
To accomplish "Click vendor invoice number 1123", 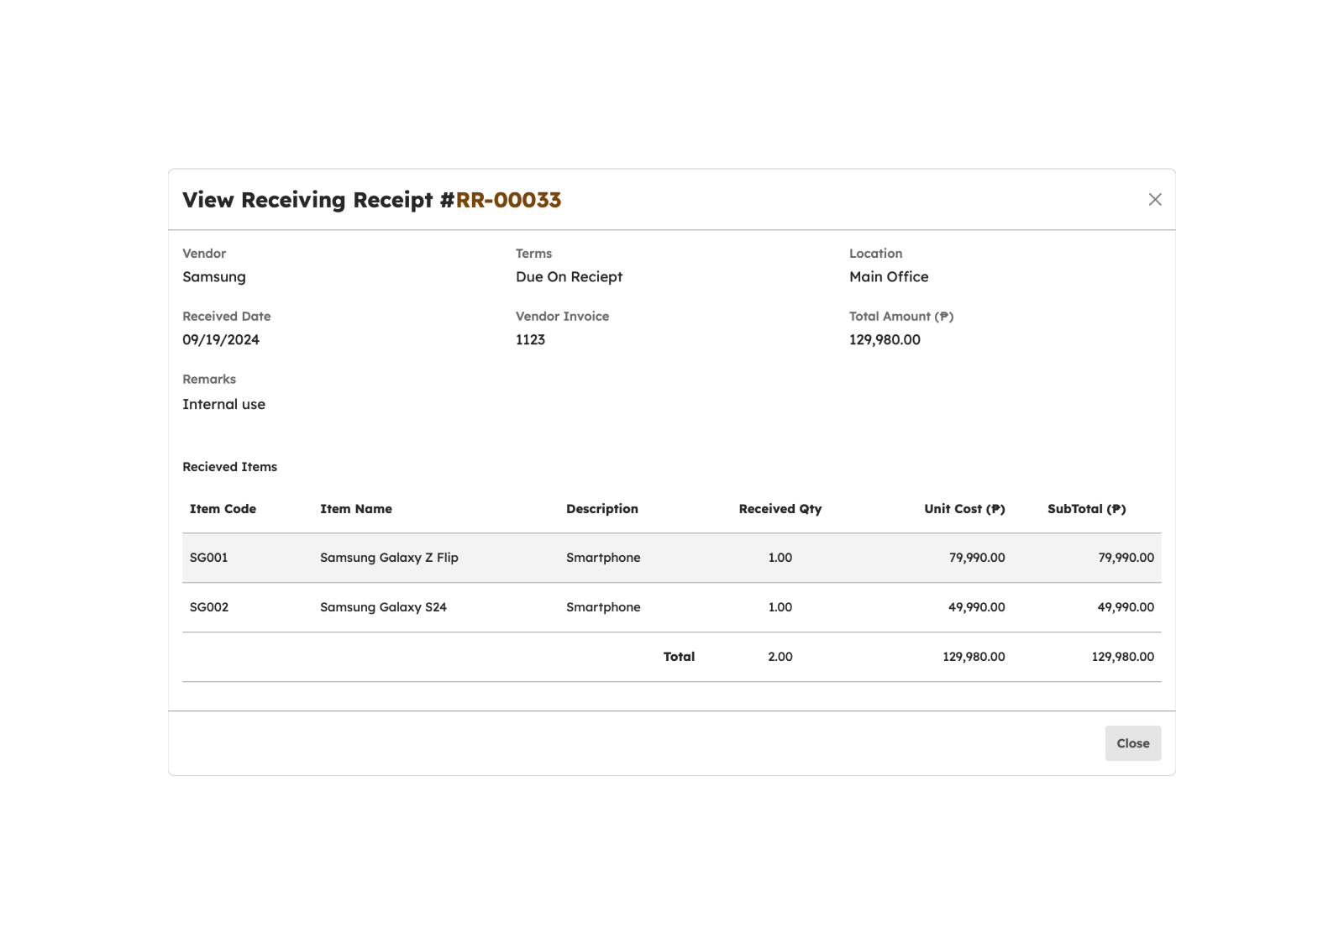I will [x=530, y=340].
